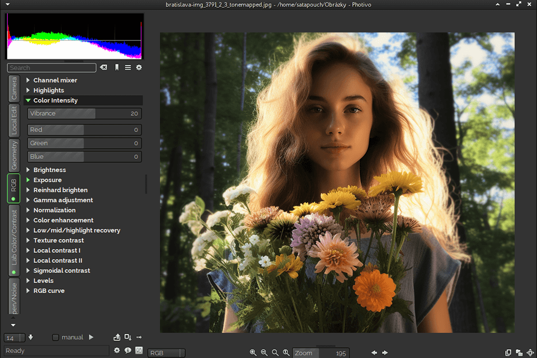Switch to the Local Edit vertical tab
This screenshot has height=358, width=537.
(13, 120)
